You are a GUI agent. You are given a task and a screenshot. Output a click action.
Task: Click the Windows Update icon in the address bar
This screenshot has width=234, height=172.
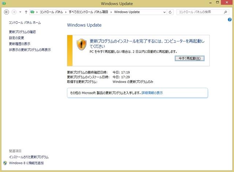33,12
